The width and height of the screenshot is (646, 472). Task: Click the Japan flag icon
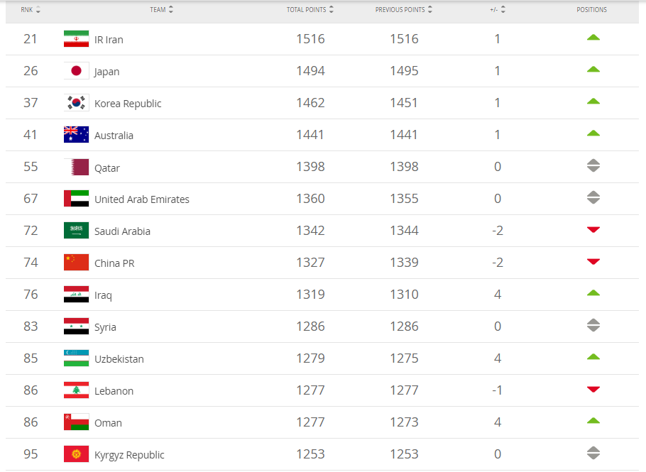[76, 71]
